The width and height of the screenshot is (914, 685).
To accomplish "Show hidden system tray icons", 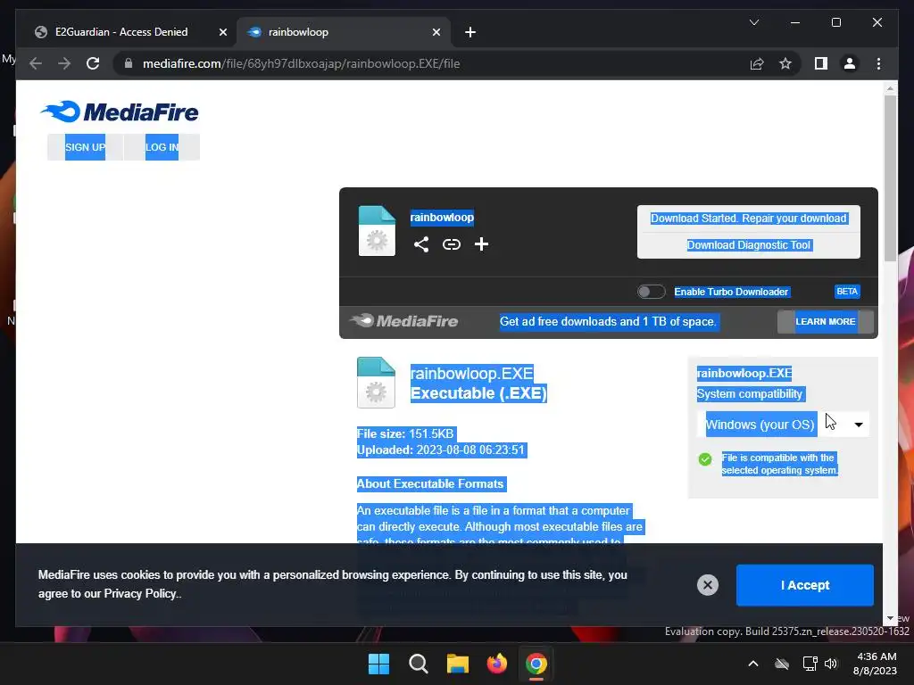I will coord(753,664).
